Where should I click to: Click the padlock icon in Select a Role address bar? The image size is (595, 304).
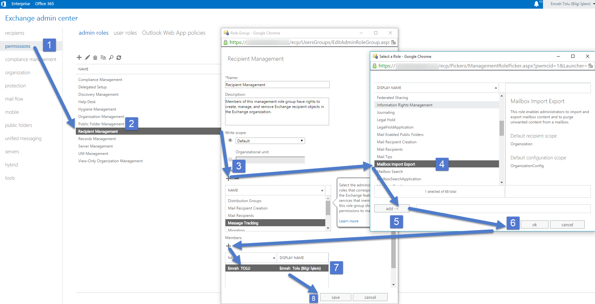374,66
